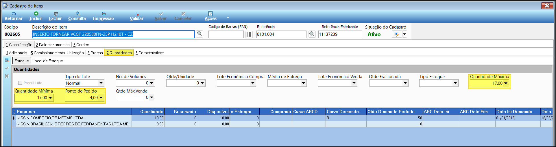Image resolution: width=556 pixels, height=147 pixels.
Task: Close the Cadastro de Itens window
Action: point(547,5)
